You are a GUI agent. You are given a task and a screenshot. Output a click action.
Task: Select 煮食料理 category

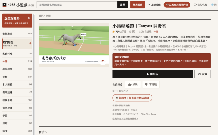[x=17, y=54]
